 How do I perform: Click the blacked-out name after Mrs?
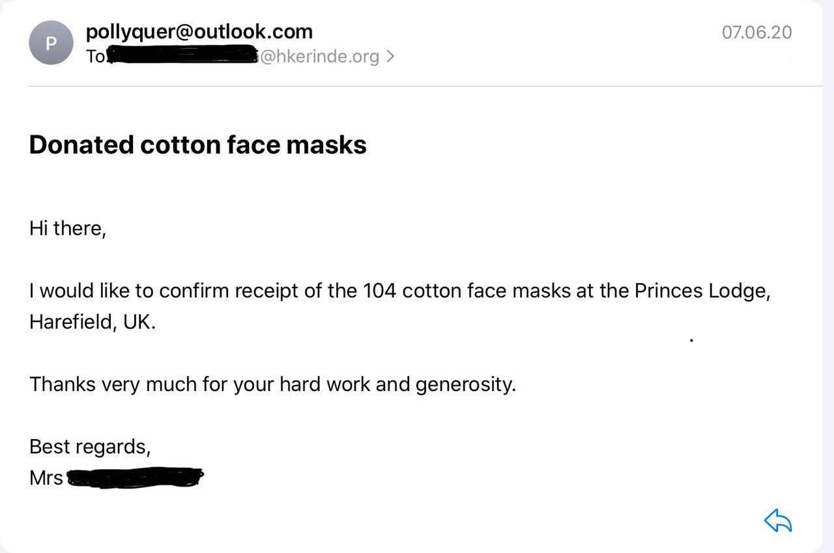click(x=136, y=478)
